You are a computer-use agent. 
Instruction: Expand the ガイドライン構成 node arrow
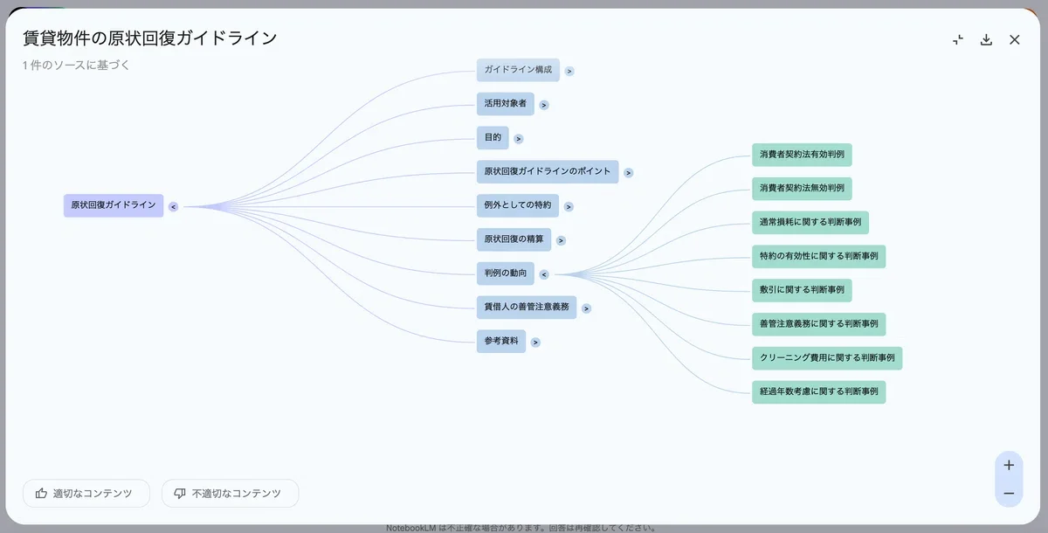pyautogui.click(x=569, y=71)
